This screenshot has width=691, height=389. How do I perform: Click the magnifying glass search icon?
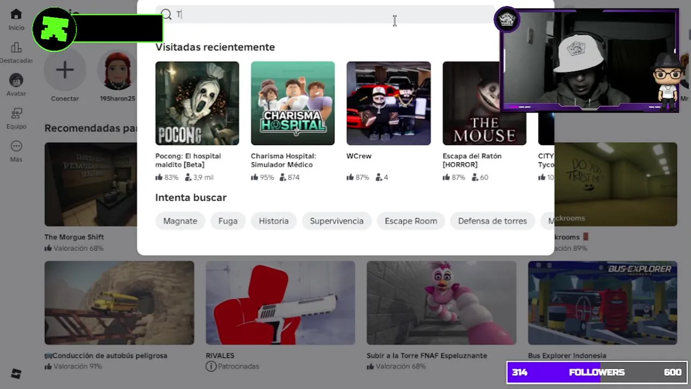(166, 15)
